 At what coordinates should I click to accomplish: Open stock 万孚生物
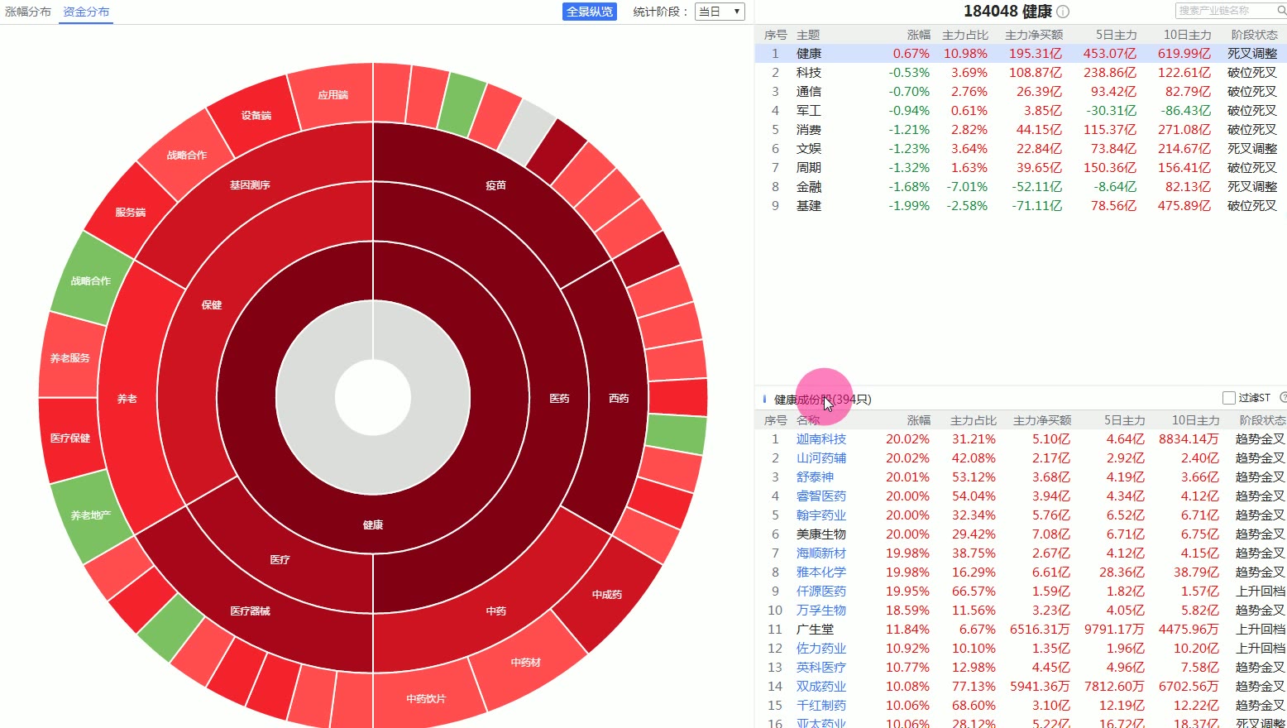point(821,610)
